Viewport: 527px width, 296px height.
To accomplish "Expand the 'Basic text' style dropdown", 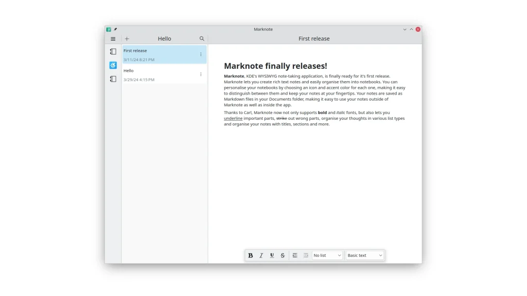I will 365,255.
